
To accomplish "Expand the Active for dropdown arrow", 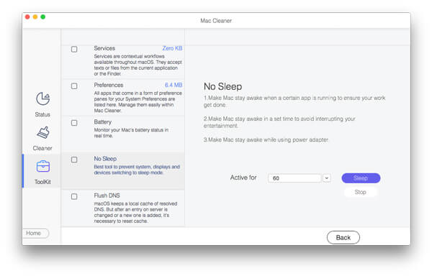I will pyautogui.click(x=327, y=178).
